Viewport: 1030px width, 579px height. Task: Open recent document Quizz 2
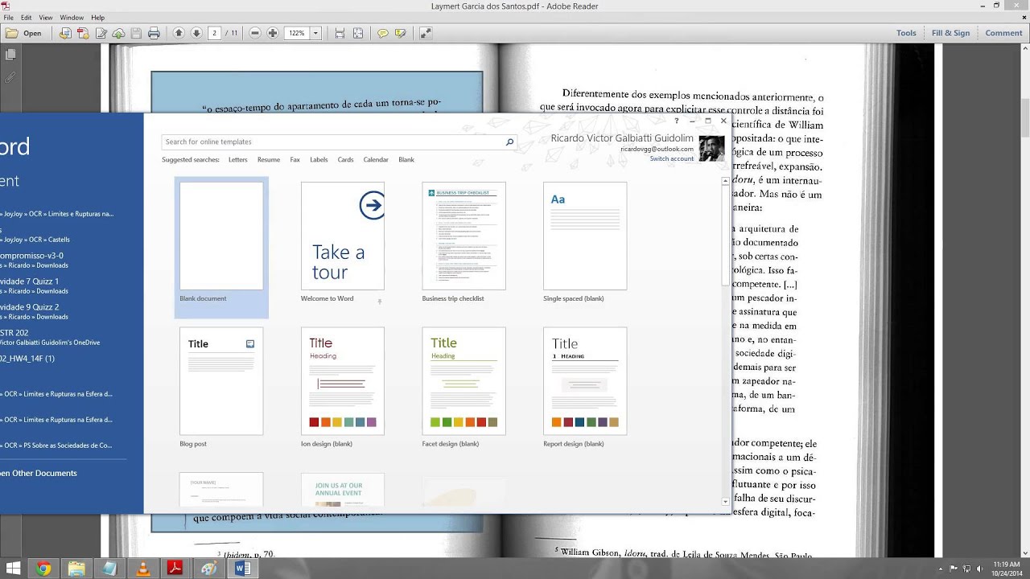point(35,311)
